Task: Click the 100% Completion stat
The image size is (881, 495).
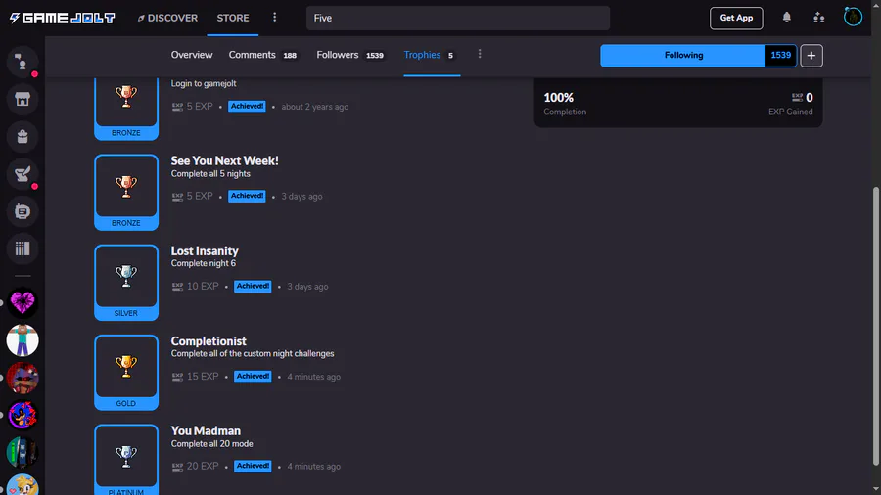Action: (565, 104)
